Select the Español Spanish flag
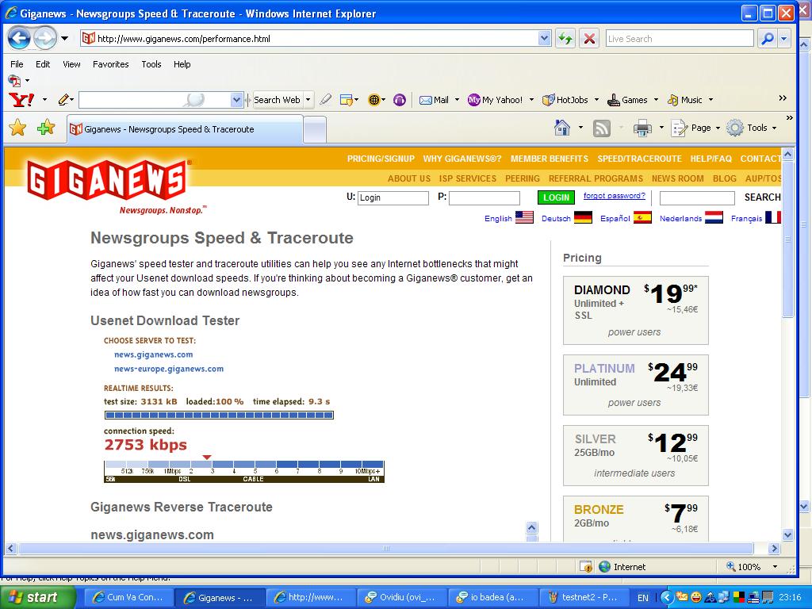Viewport: 812px width, 609px height. (642, 217)
